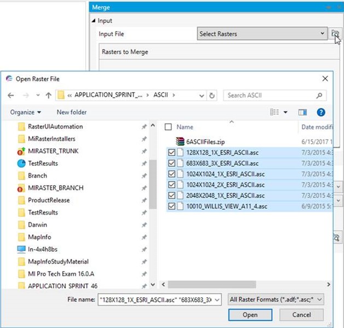Open the Help question mark icon
This screenshot has height=328, width=344.
pyautogui.click(x=321, y=112)
